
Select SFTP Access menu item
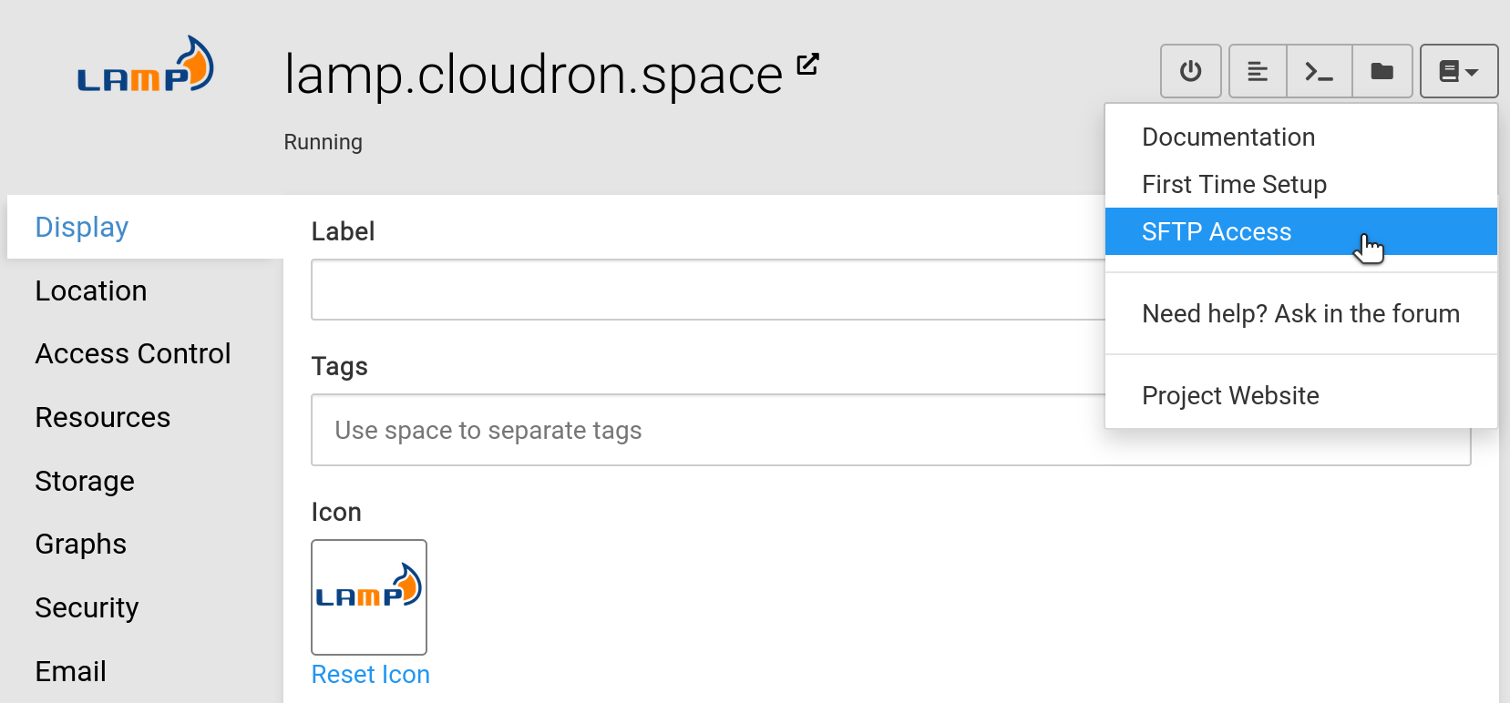click(x=1216, y=232)
